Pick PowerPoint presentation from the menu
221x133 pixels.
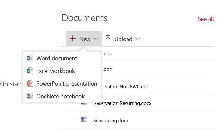67,84
